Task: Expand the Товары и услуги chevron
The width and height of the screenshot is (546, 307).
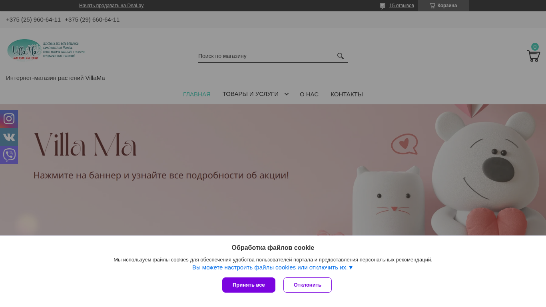Action: (x=287, y=94)
